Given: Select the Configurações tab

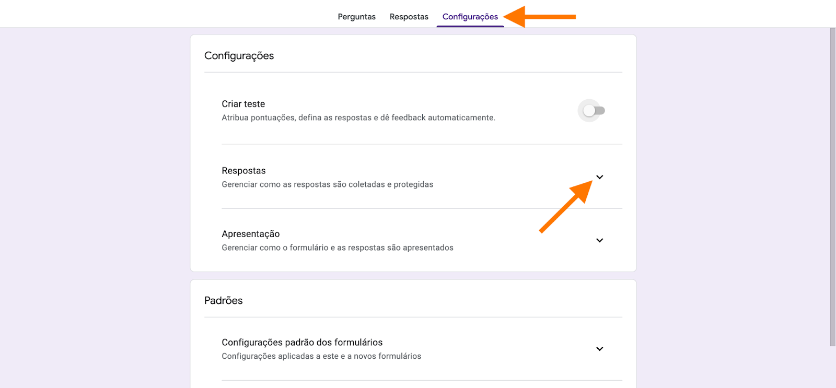Looking at the screenshot, I should (x=470, y=17).
